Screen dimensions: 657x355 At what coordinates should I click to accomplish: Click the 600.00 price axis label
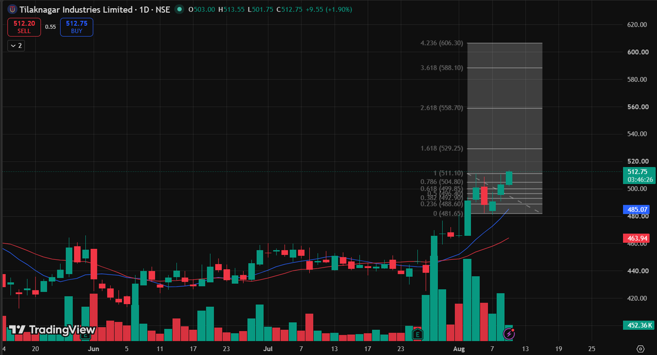point(638,52)
